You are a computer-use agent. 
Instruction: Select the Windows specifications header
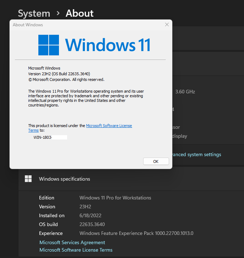(x=65, y=179)
